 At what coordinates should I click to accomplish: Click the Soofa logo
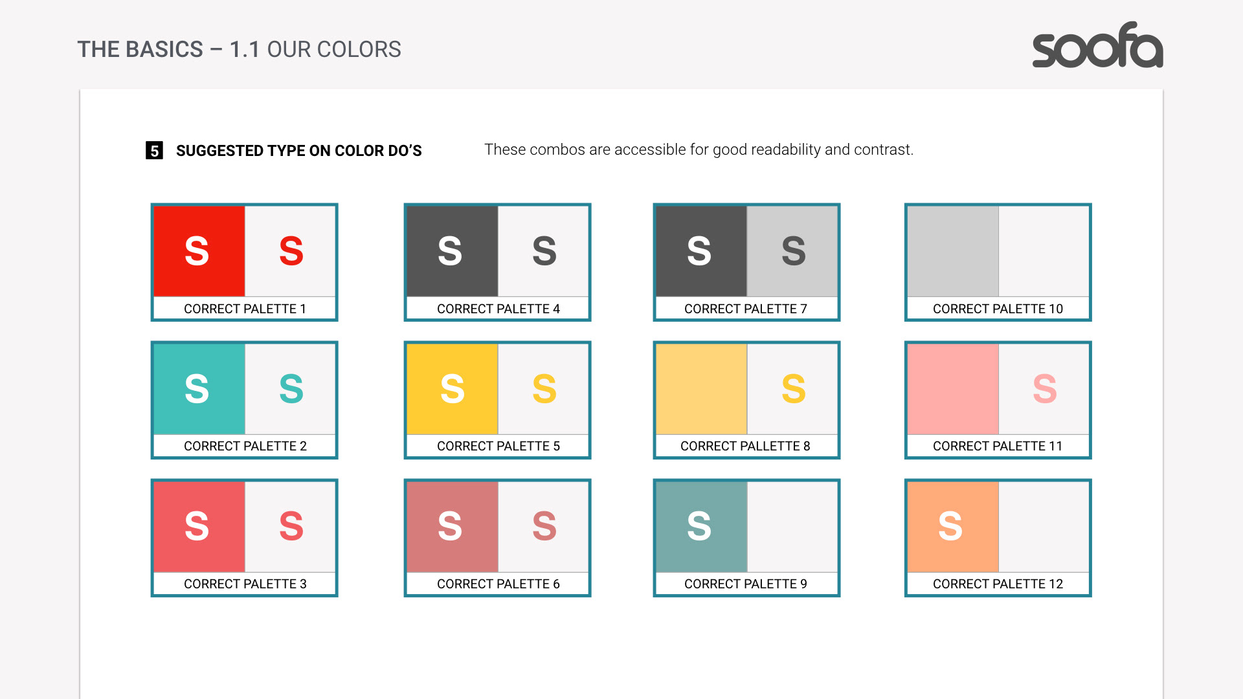[1097, 45]
